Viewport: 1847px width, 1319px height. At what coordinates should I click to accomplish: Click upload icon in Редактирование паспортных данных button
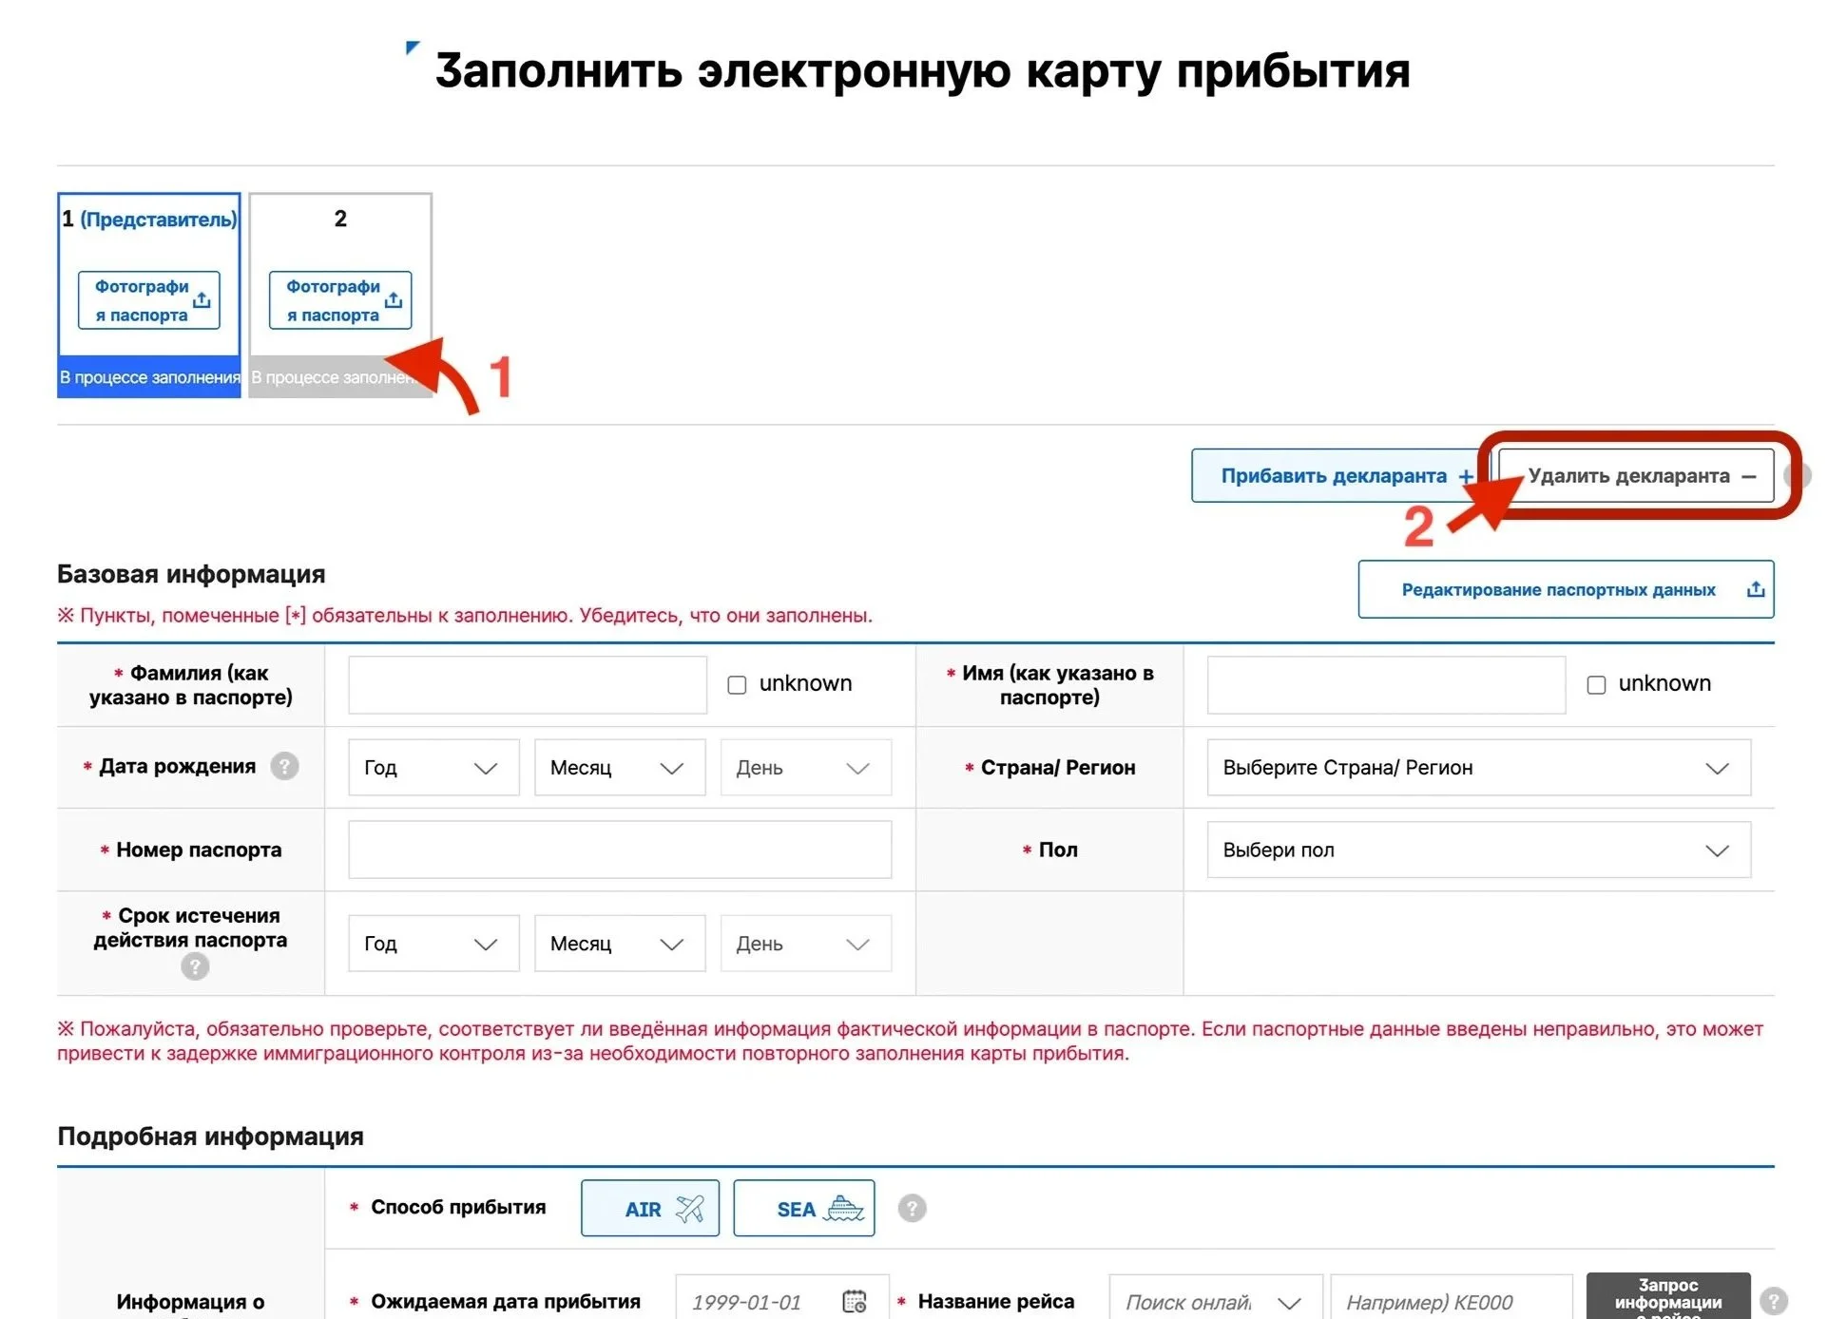point(1755,589)
